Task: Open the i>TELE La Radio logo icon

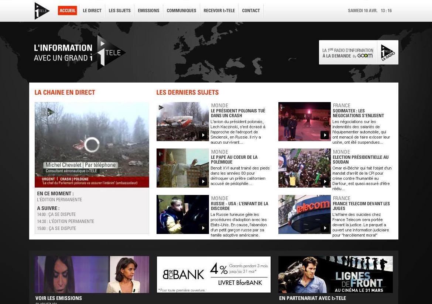Action: (x=388, y=52)
